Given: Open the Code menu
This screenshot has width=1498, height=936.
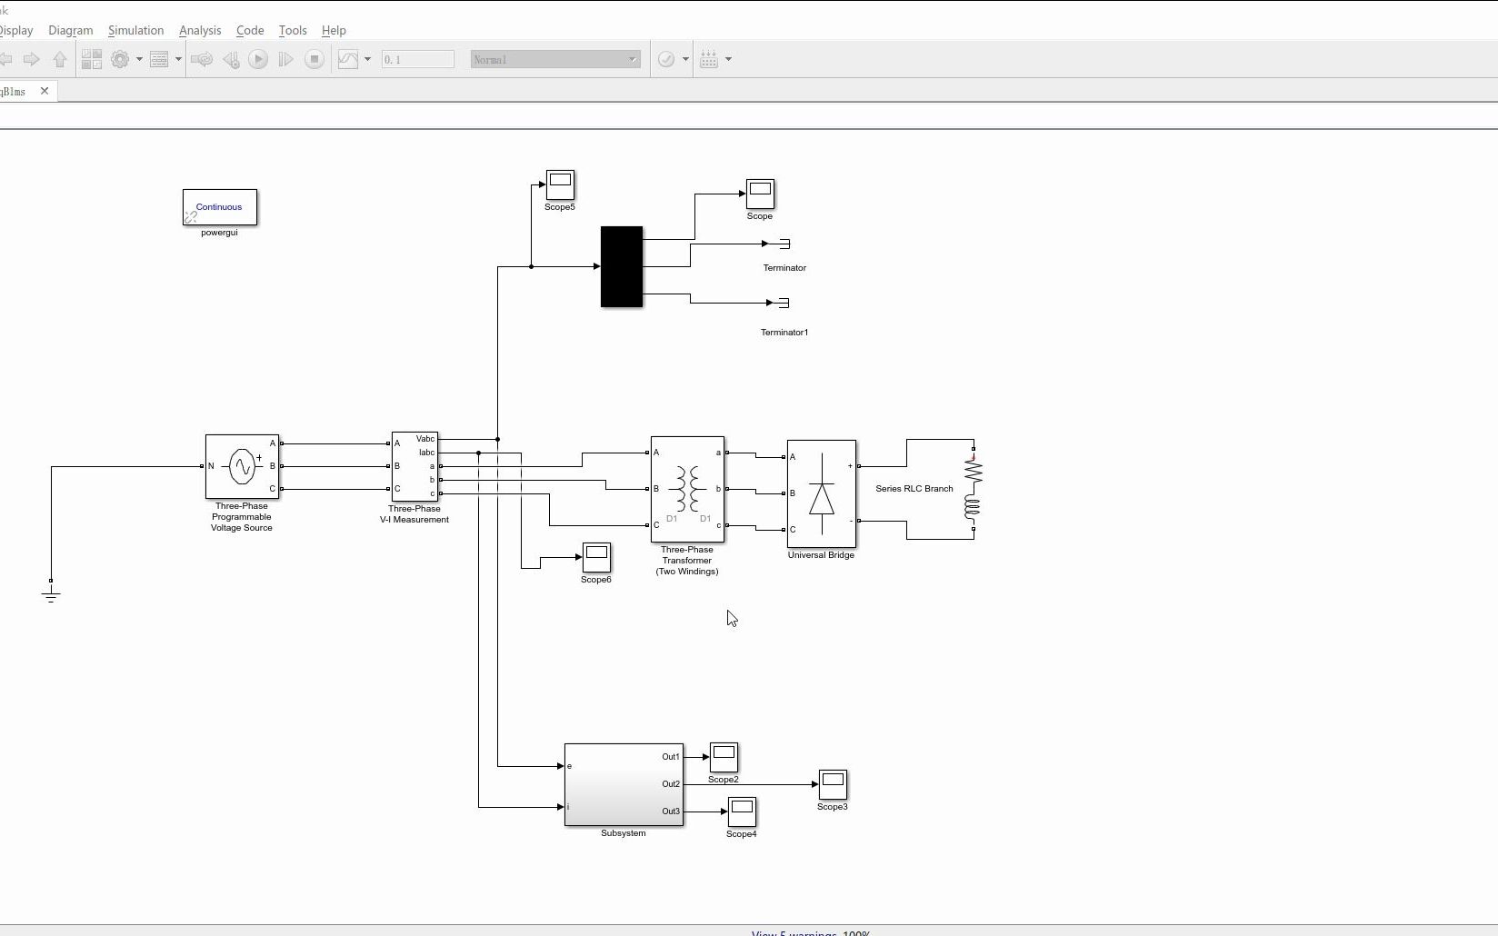Looking at the screenshot, I should click(250, 30).
